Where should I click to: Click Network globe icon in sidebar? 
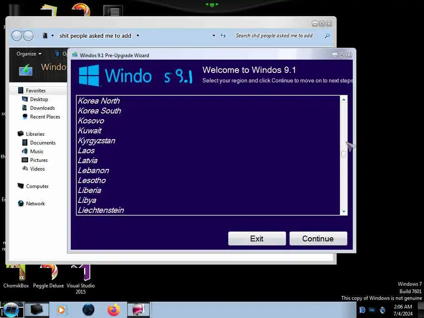click(21, 203)
